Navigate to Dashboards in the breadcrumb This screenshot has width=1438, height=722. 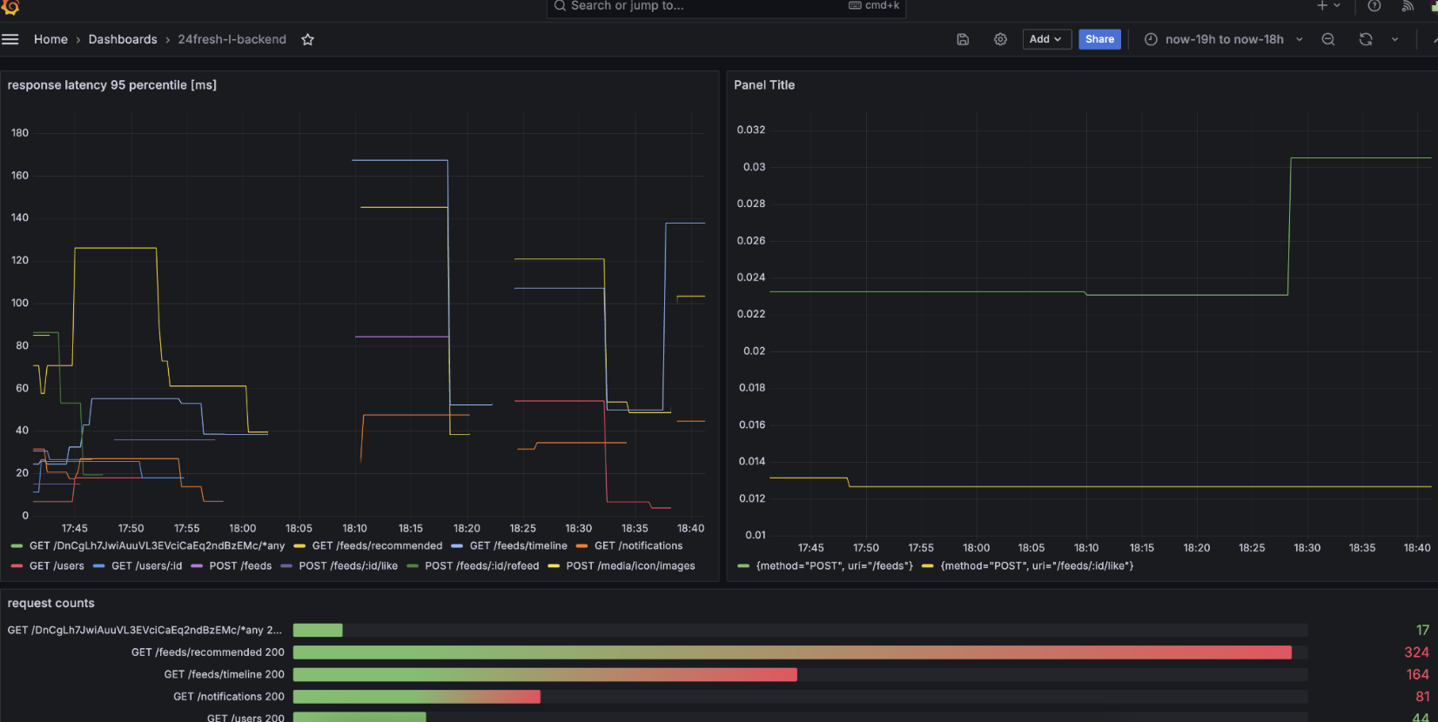(x=123, y=39)
